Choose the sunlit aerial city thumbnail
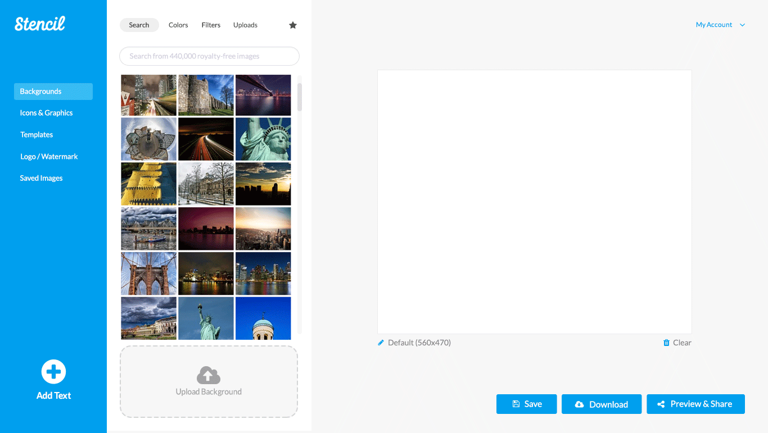 (x=263, y=229)
